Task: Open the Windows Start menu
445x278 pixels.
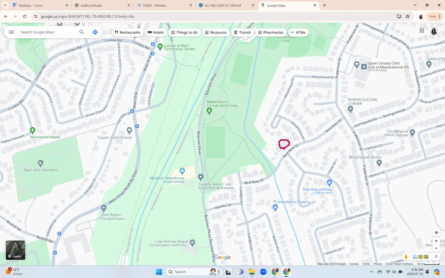Action: coord(159,272)
